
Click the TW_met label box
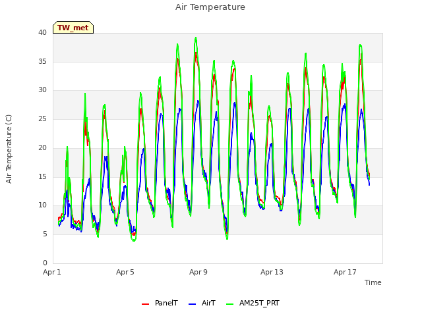click(x=73, y=28)
